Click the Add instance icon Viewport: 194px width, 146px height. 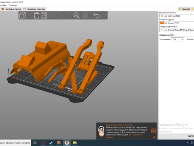pyautogui.click(x=68, y=15)
